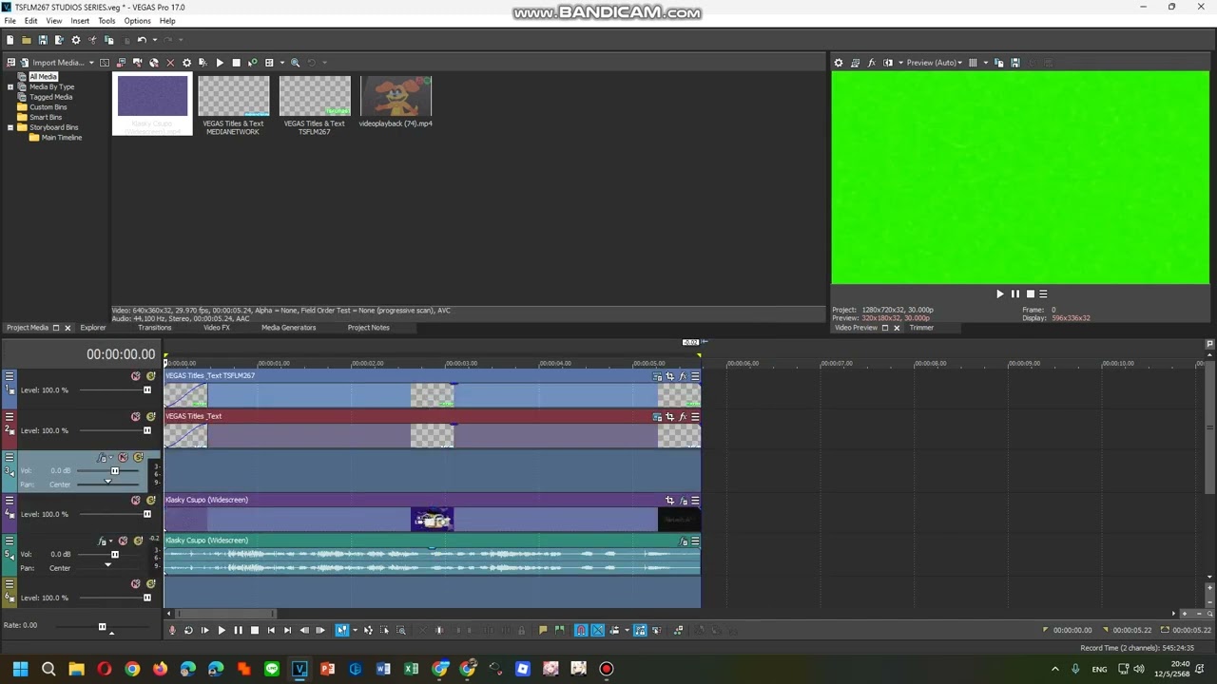Viewport: 1217px width, 684px height.
Task: Save snapshot to file in preview toolbar
Action: (x=1014, y=63)
